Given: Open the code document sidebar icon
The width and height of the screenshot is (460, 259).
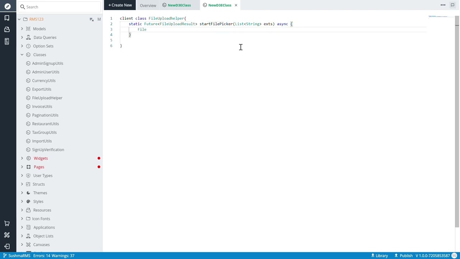Looking at the screenshot, I should point(7,41).
